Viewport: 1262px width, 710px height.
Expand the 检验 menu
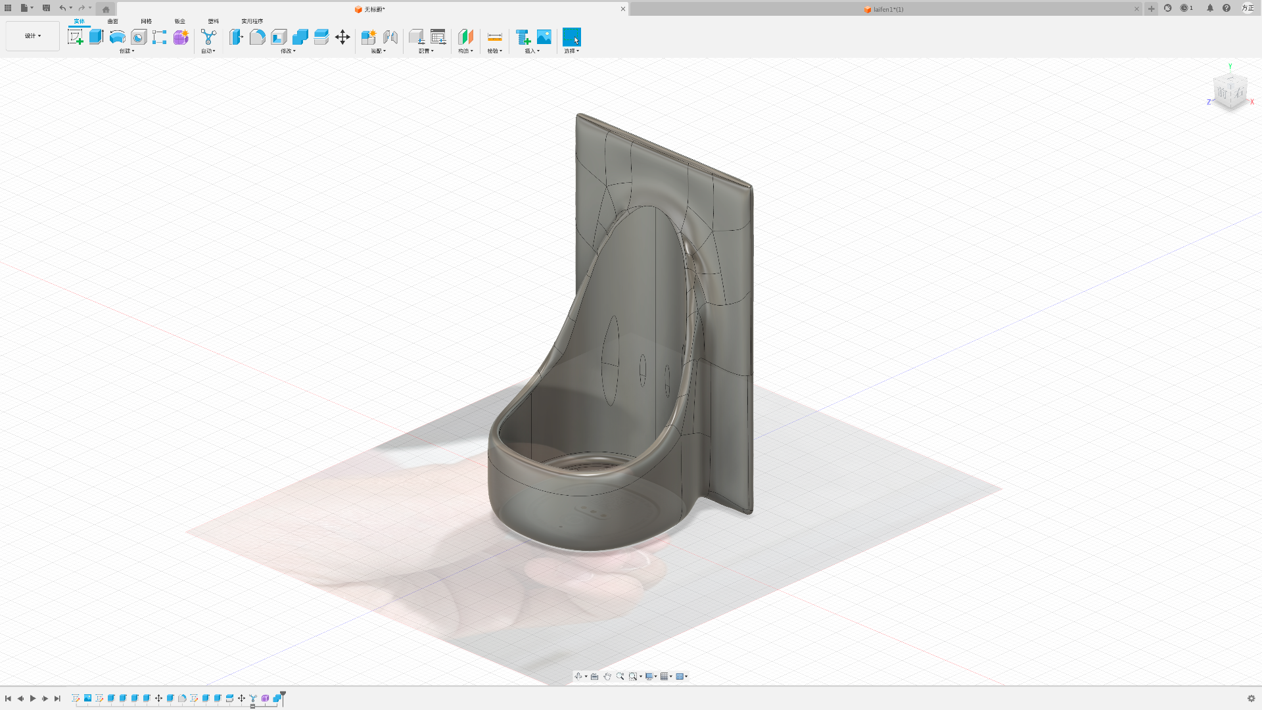pos(495,51)
